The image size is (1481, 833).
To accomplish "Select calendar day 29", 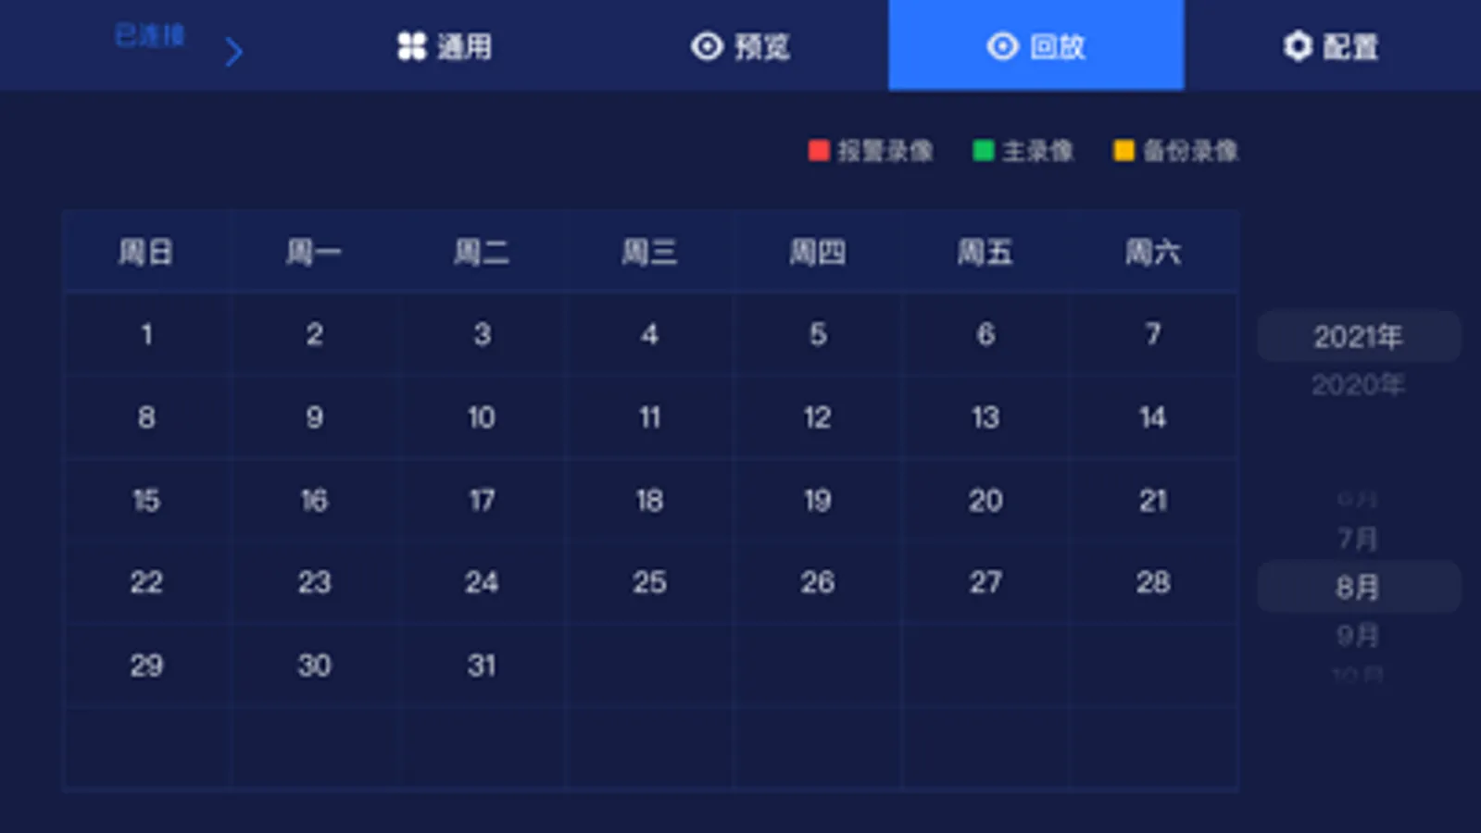I will click(146, 665).
